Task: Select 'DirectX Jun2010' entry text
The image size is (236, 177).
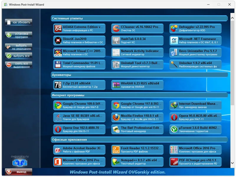Action: pos(75,39)
